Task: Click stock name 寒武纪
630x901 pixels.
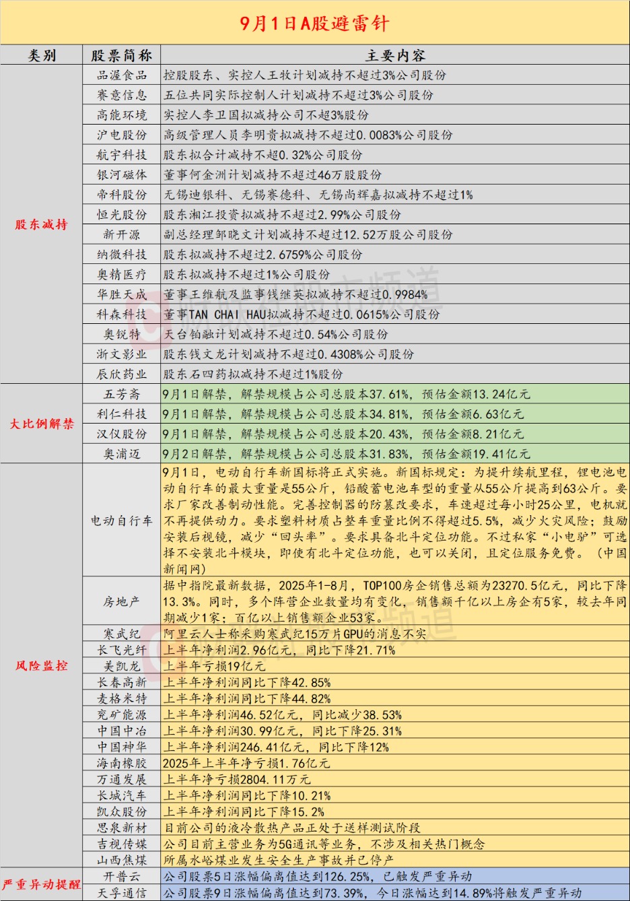Action: (x=122, y=634)
